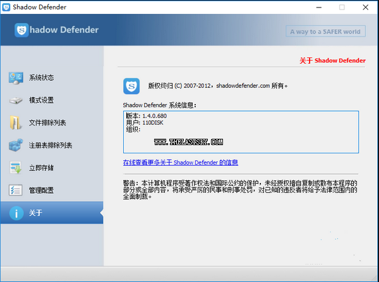Click the 警告 copyright warning paragraph
This screenshot has width=379, height=282.
(240, 190)
